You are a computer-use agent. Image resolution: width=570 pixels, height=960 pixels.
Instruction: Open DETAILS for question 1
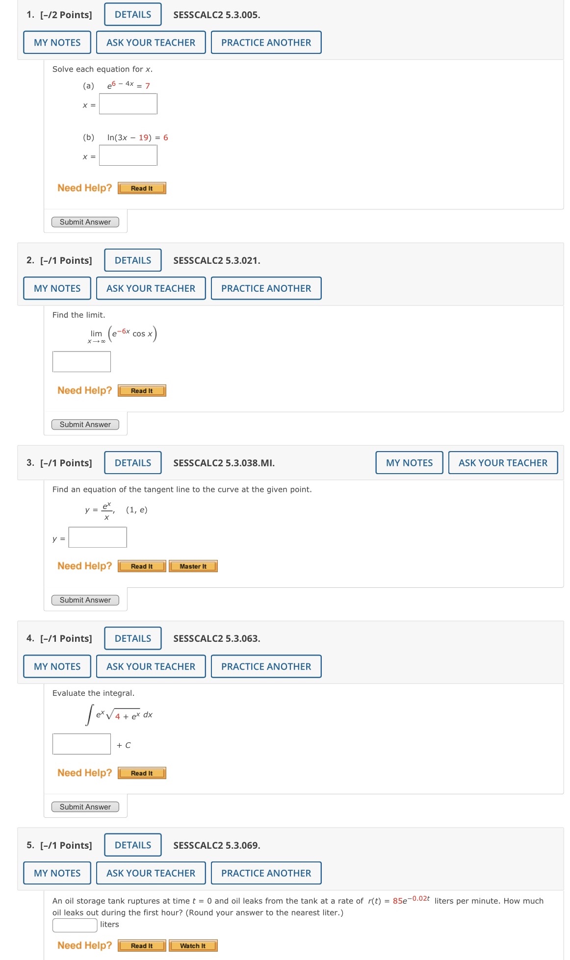(132, 14)
